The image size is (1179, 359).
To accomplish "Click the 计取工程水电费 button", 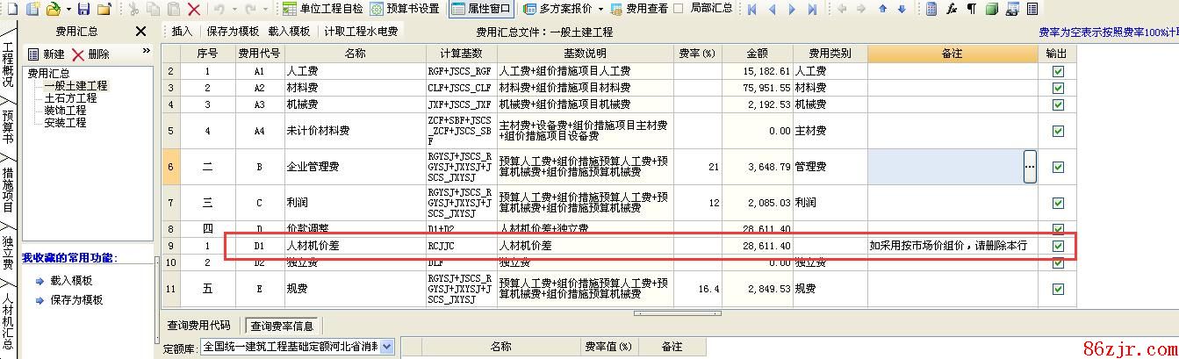I will coord(361,32).
